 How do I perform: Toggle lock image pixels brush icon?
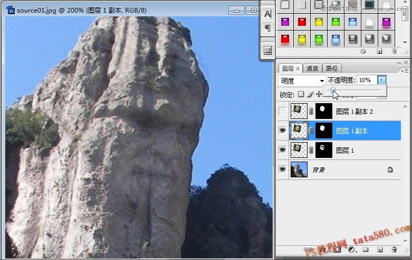tap(310, 94)
